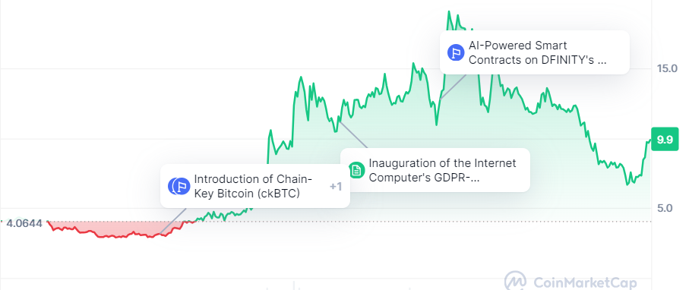Select the 15.0 y-axis label
The image size is (689, 290).
click(x=667, y=68)
